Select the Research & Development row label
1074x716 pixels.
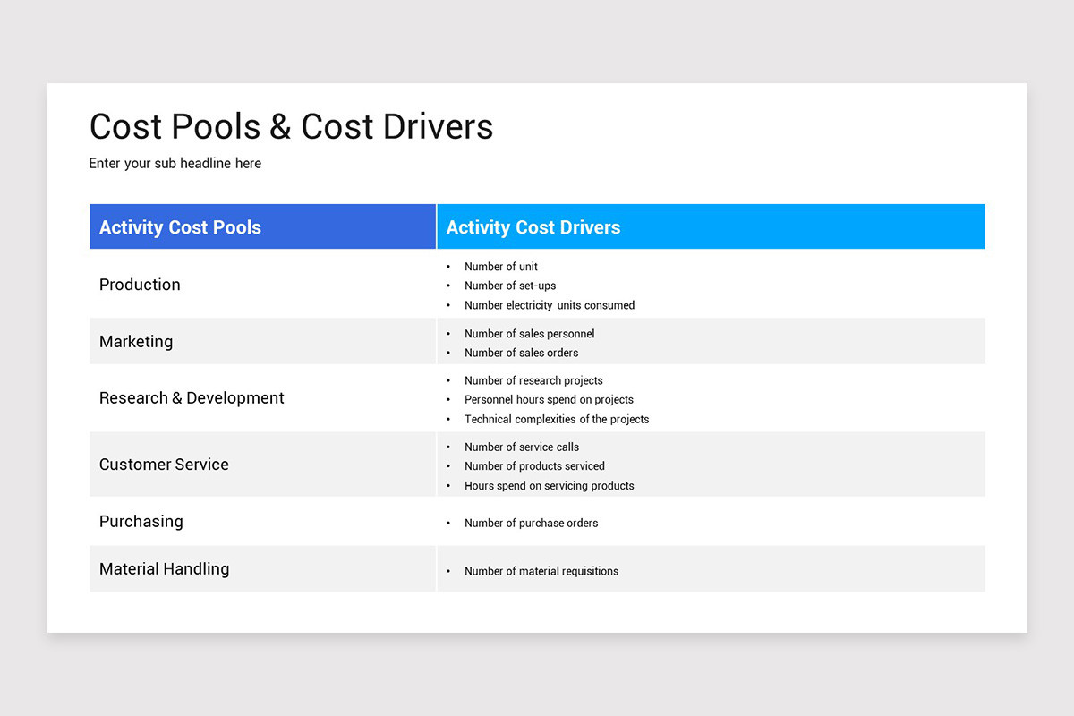pyautogui.click(x=192, y=397)
